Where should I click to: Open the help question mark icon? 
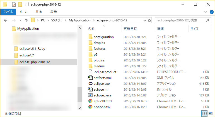(212, 12)
